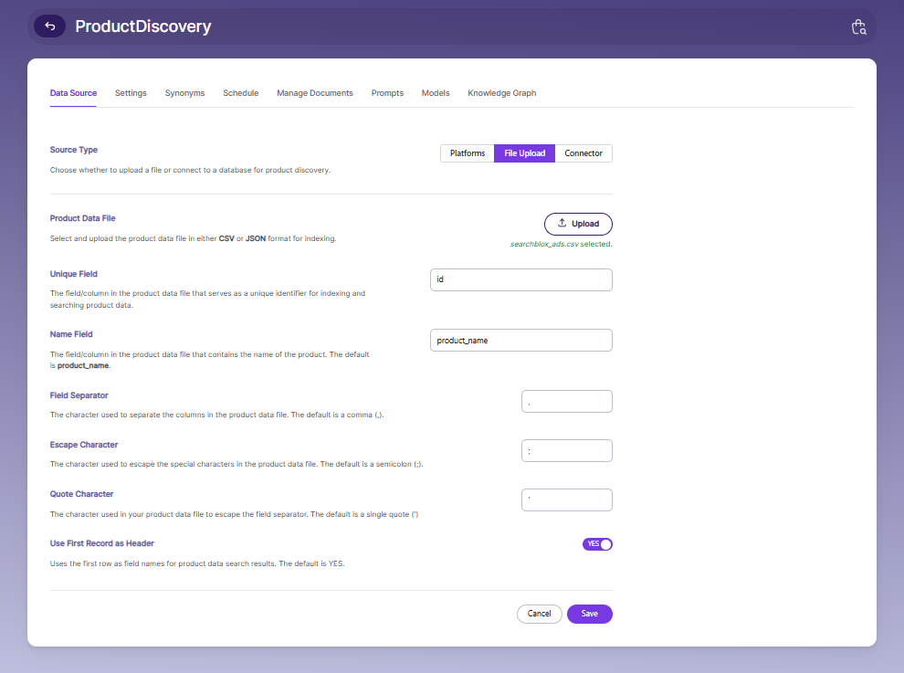Go to the Schedule tab
Screen dimensions: 904x673
[x=240, y=93]
